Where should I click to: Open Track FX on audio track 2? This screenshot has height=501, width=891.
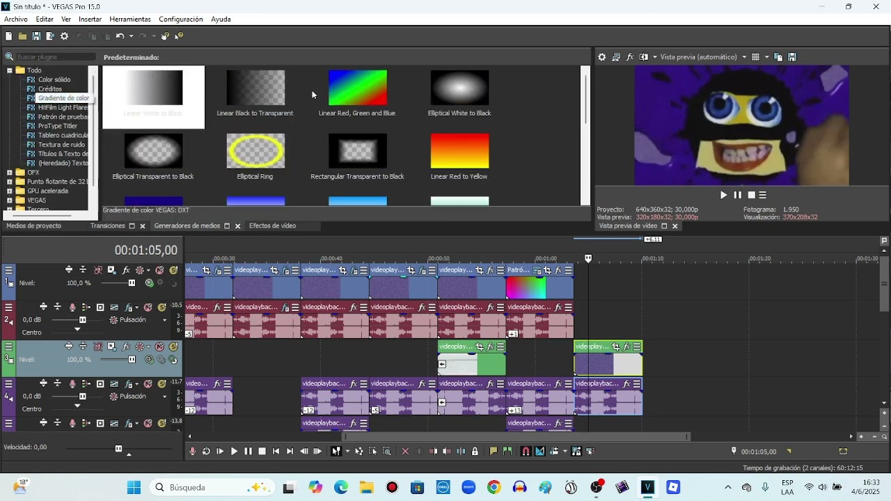coord(129,308)
